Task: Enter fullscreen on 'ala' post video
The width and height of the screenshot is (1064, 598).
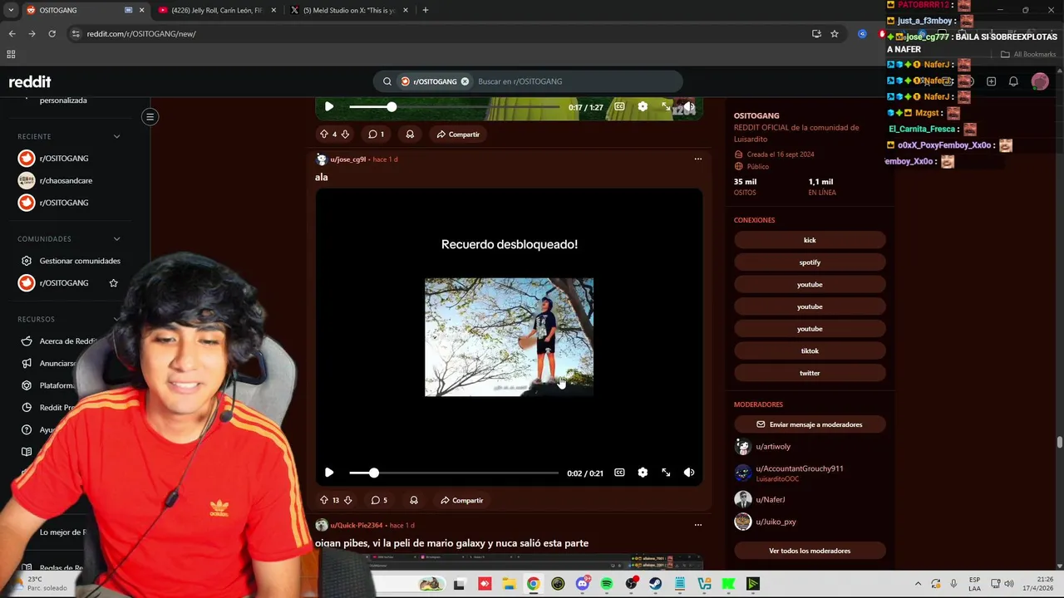Action: [666, 473]
